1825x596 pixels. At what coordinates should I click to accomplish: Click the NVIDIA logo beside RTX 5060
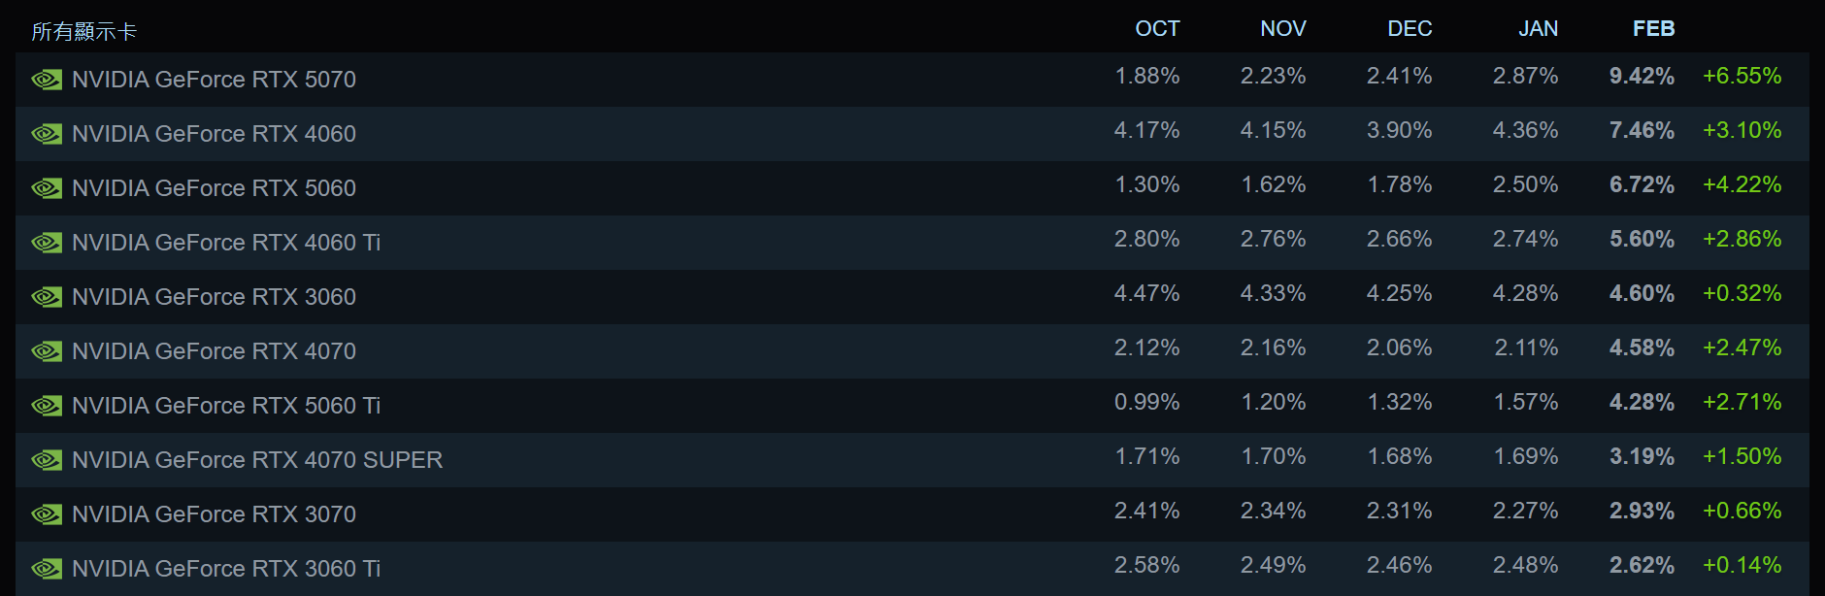[47, 188]
